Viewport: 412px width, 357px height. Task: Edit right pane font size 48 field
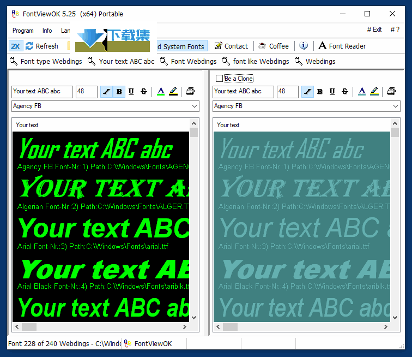coord(287,92)
